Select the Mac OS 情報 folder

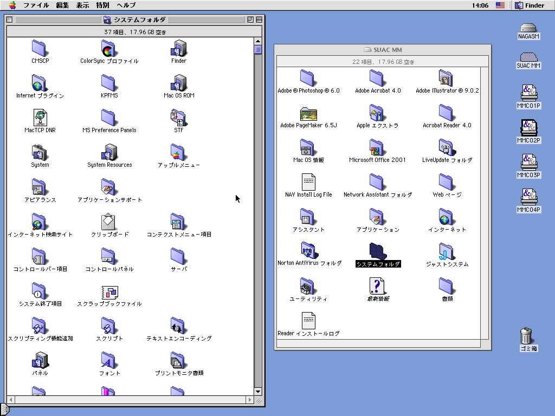(x=308, y=147)
